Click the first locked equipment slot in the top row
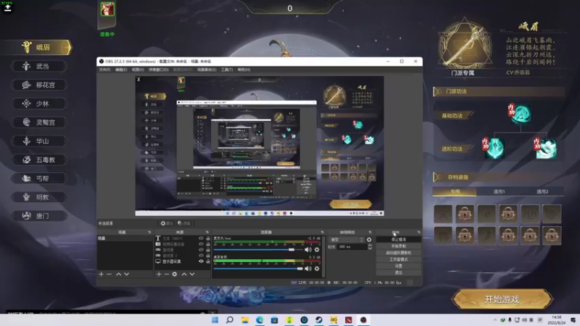The image size is (580, 326). click(x=465, y=214)
